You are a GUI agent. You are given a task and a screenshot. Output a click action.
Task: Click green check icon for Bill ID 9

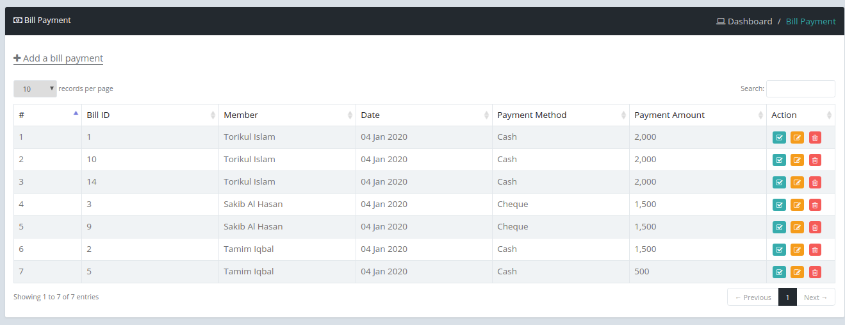coord(779,227)
